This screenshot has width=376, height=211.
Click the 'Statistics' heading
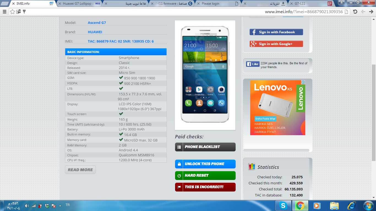(x=268, y=167)
